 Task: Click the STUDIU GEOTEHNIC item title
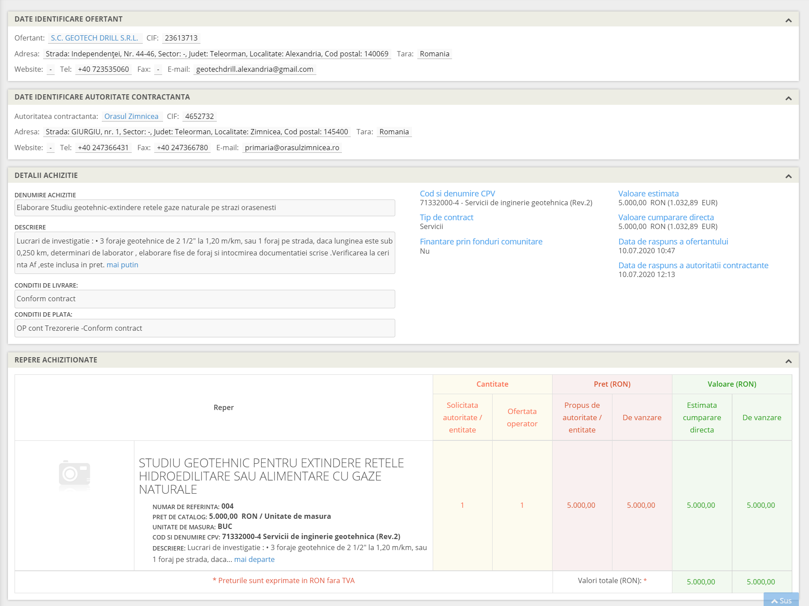click(271, 476)
